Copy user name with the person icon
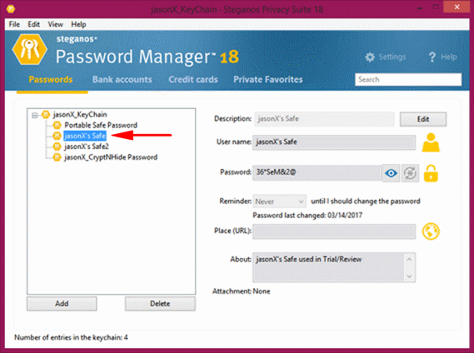 431,142
